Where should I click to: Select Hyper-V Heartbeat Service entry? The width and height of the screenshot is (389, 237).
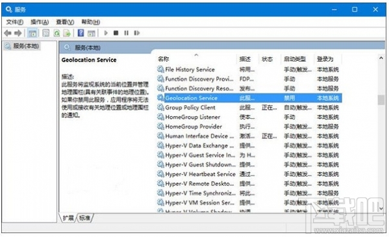click(x=200, y=174)
